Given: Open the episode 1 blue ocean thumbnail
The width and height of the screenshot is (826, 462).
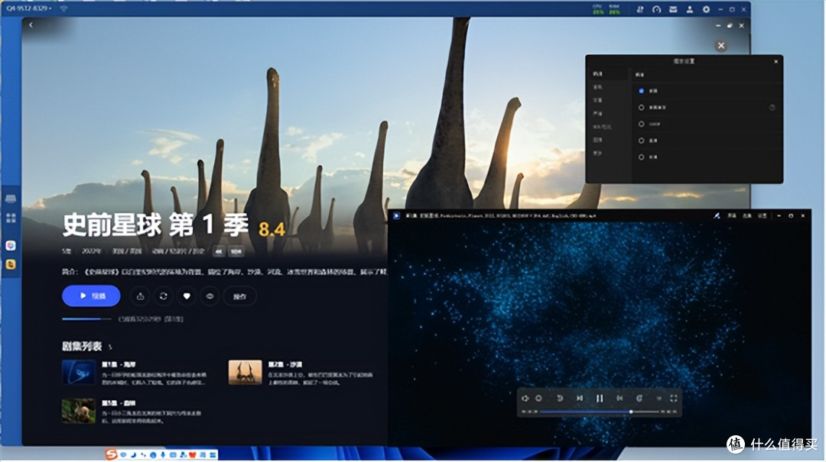Looking at the screenshot, I should pyautogui.click(x=79, y=373).
